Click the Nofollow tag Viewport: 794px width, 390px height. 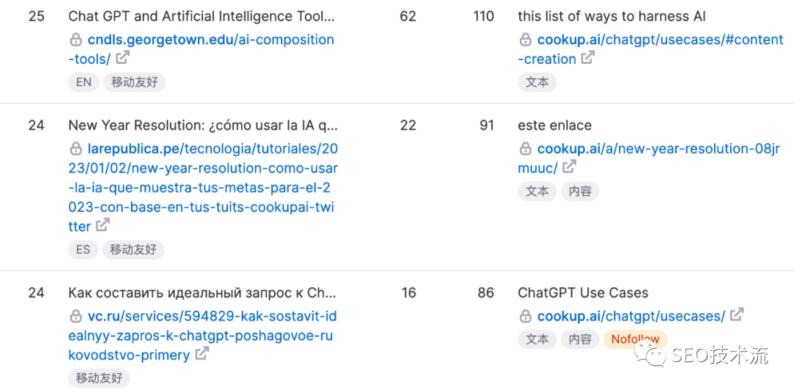[x=635, y=339]
